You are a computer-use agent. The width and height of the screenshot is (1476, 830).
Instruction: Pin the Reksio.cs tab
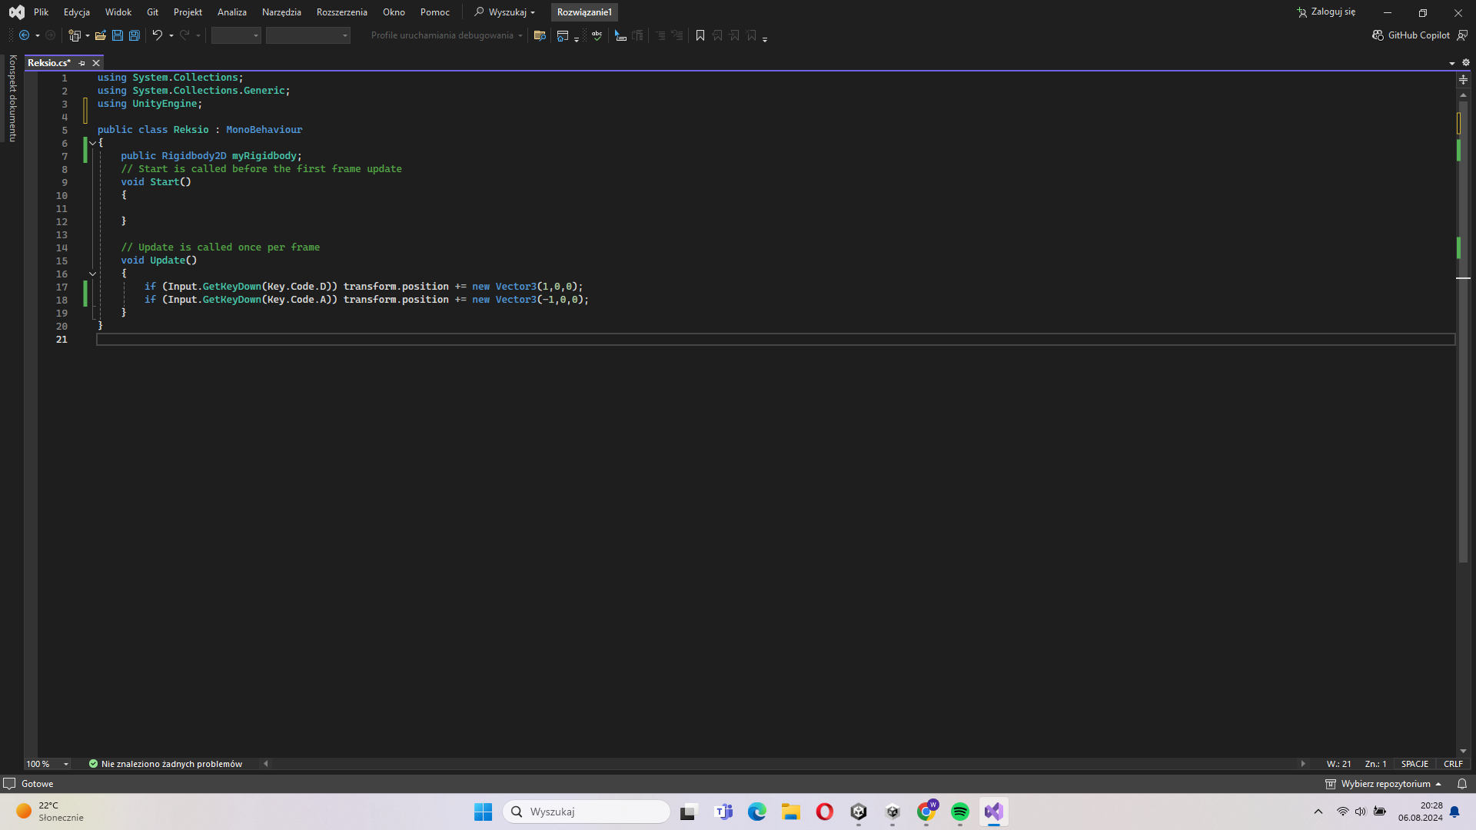tap(82, 63)
